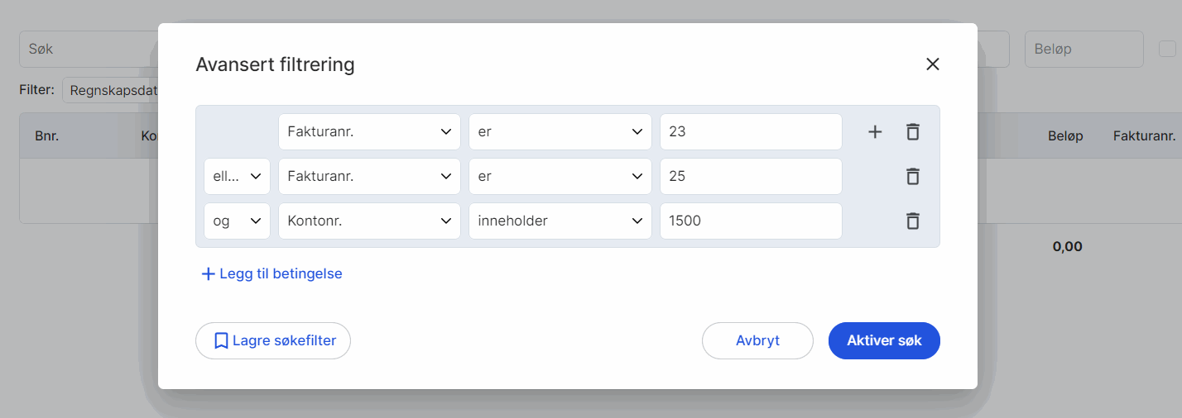This screenshot has height=418, width=1182.
Task: Open the 'ell...' logical operator dropdown
Action: click(x=237, y=177)
